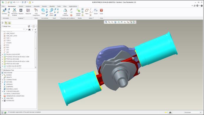The width and height of the screenshot is (204, 115).
Task: Open Servo Motors tool
Action: point(51,12)
